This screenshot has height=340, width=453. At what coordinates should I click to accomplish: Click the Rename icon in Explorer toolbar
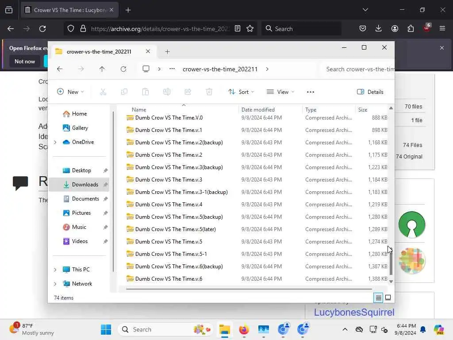point(167,92)
